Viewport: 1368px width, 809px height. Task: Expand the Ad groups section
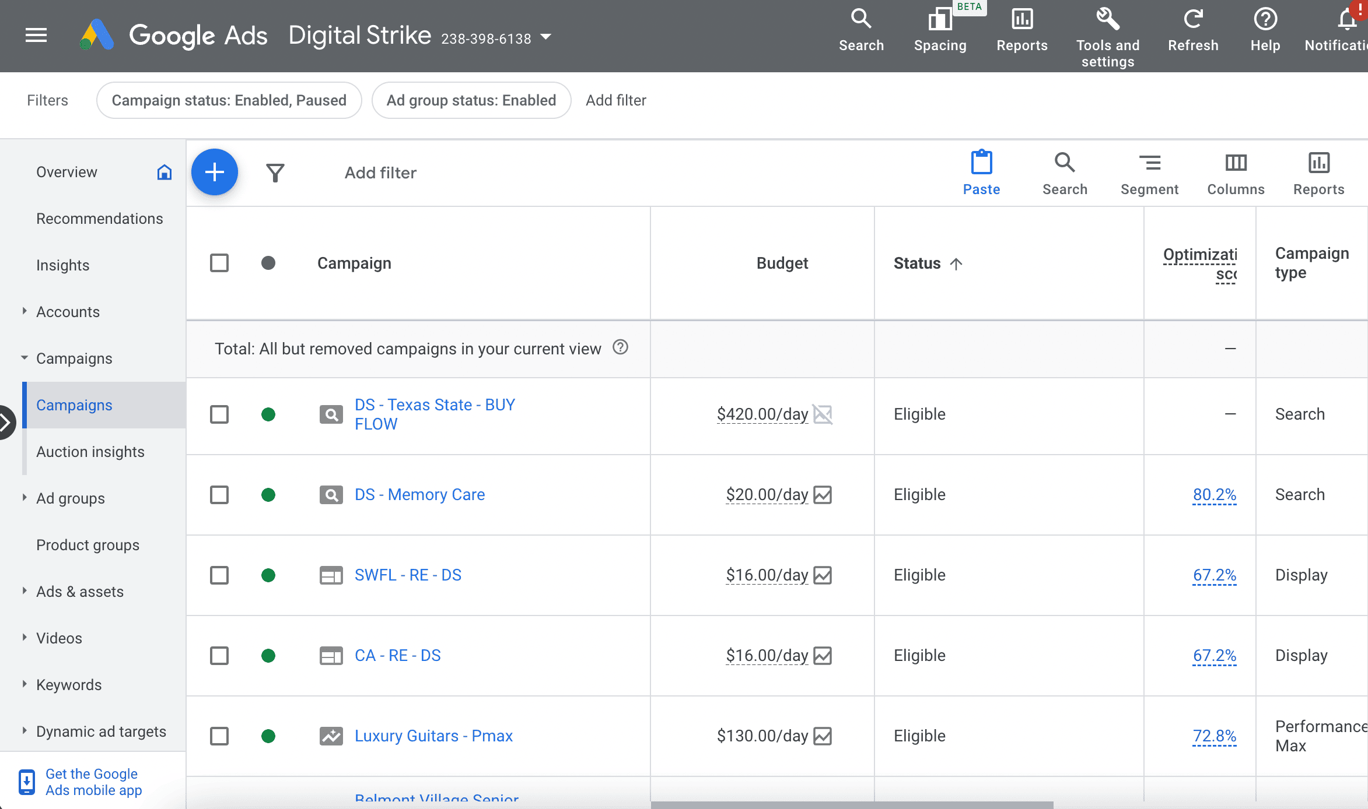(24, 498)
